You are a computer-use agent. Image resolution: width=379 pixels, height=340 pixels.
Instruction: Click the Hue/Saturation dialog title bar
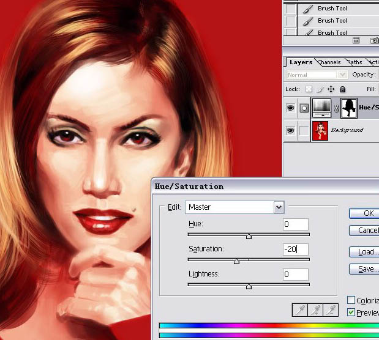(265, 187)
